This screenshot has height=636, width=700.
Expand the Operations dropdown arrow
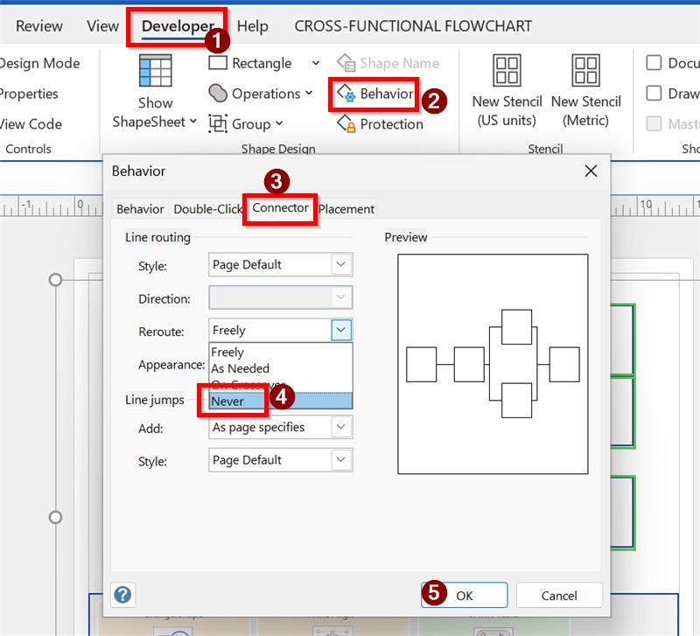(309, 94)
